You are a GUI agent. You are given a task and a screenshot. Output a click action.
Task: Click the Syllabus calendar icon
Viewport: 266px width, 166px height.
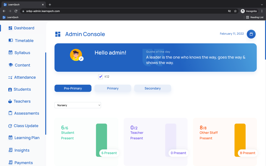tap(10, 52)
